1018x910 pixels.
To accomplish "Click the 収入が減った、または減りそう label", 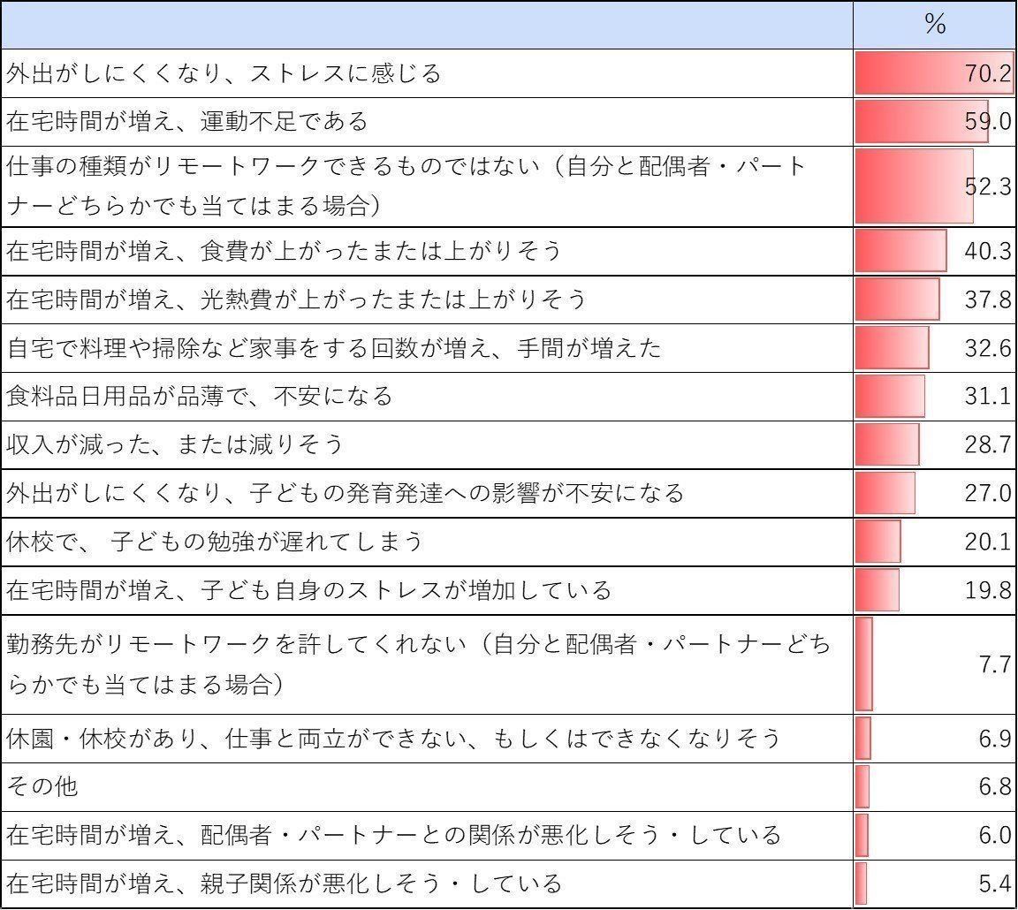I will click(175, 444).
